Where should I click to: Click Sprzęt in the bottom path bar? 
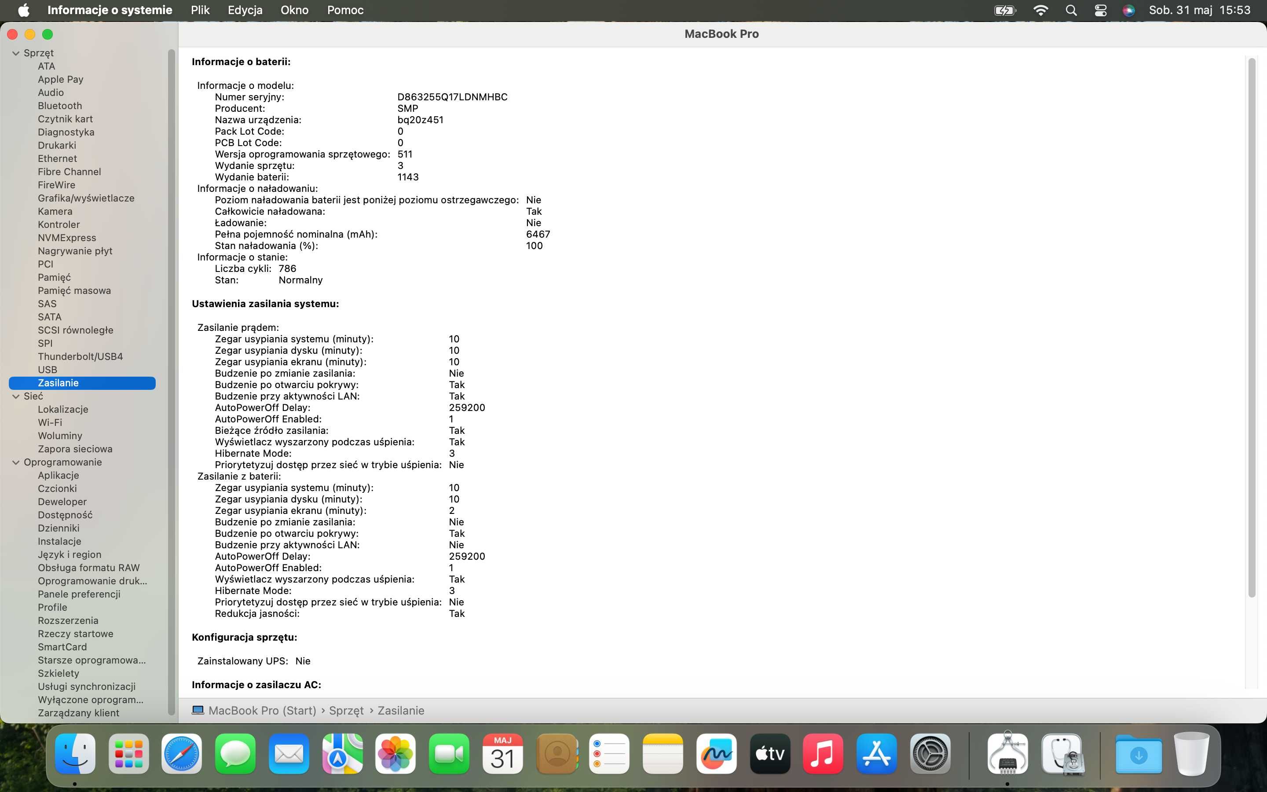(346, 711)
